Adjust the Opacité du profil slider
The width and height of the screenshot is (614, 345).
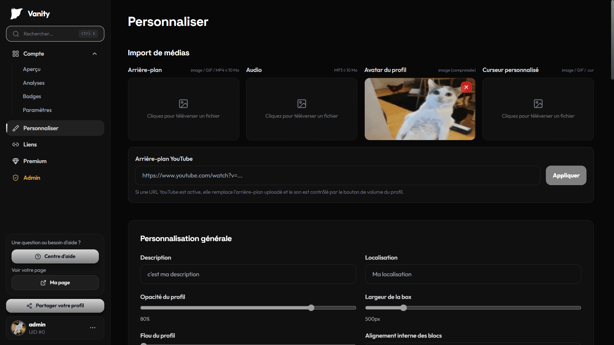point(248,308)
